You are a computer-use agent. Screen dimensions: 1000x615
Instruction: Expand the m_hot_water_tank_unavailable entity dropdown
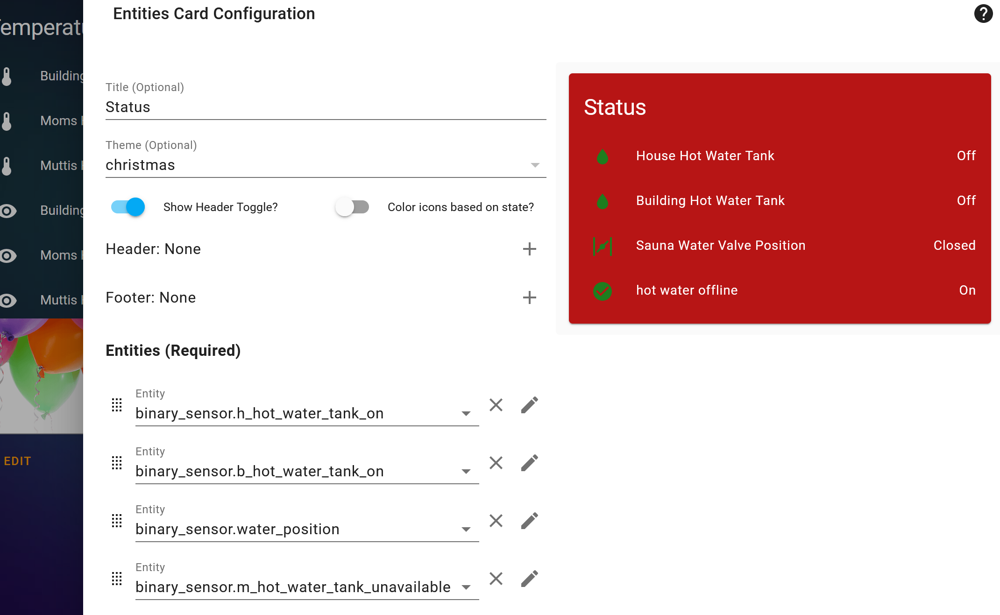click(466, 587)
